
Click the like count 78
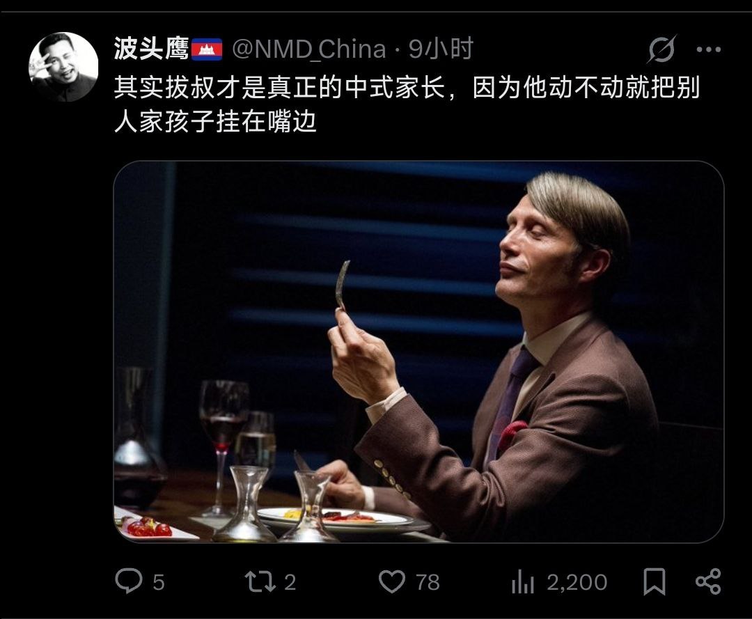click(x=428, y=582)
